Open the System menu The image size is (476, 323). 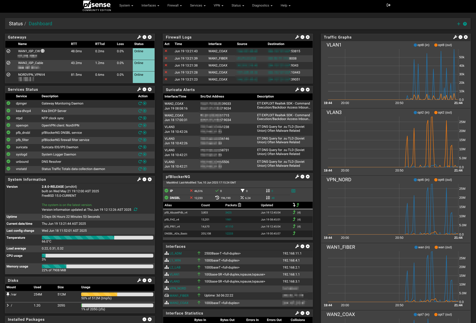coord(126,5)
